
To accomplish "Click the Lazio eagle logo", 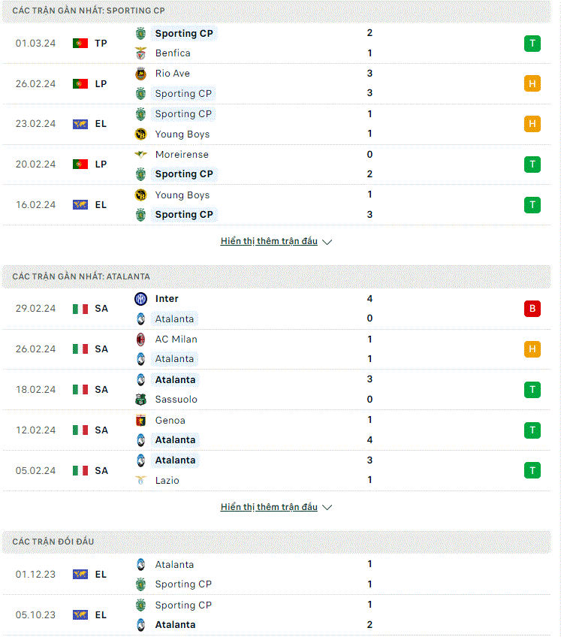I will tap(140, 480).
